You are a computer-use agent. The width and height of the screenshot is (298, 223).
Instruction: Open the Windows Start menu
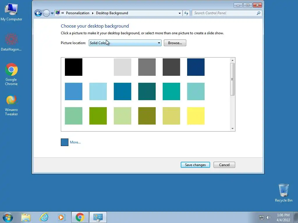click(8, 217)
